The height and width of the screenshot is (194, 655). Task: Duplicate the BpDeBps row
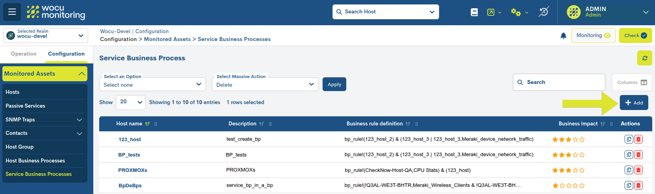coord(629,185)
